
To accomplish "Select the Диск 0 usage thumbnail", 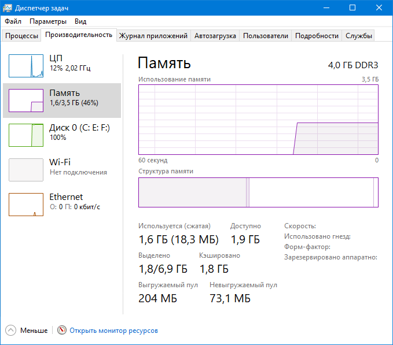I will 26,135.
